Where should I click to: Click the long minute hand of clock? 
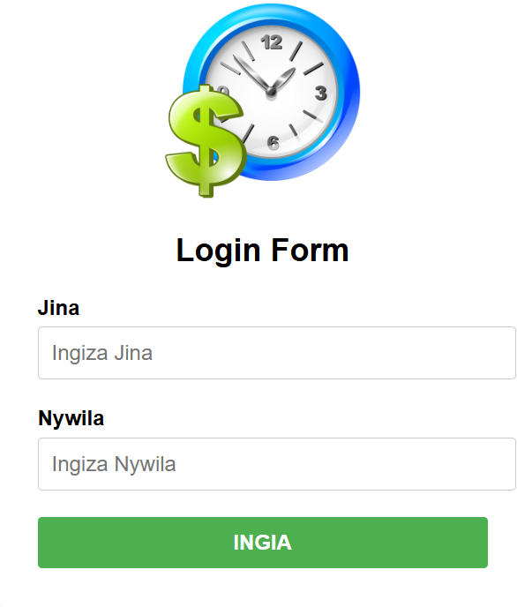[251, 72]
